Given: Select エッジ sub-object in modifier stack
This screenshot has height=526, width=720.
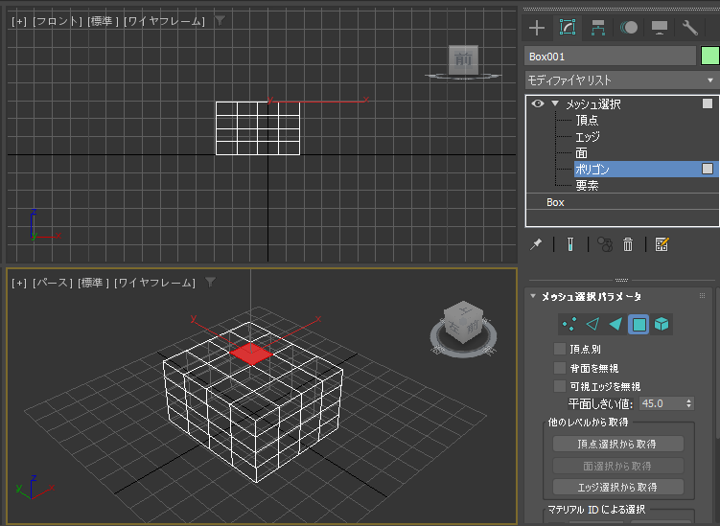Looking at the screenshot, I should pos(588,137).
